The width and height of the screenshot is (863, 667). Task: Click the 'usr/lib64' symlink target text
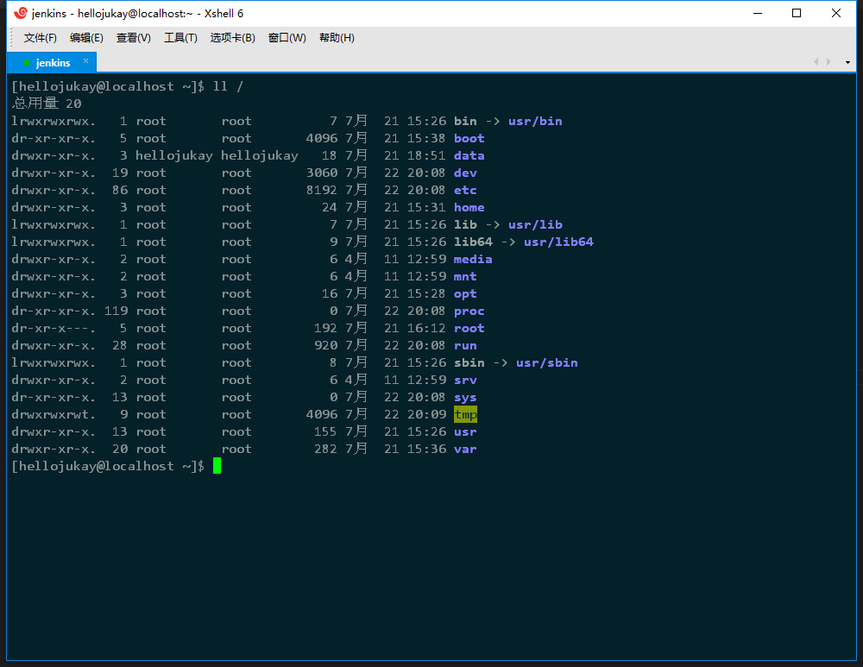pyautogui.click(x=558, y=242)
